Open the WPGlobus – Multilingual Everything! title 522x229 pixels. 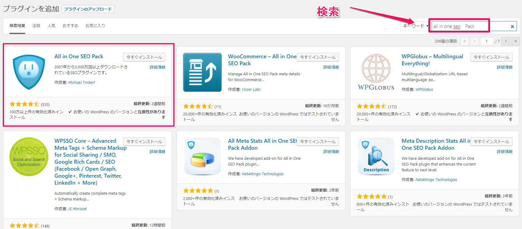tap(432, 60)
